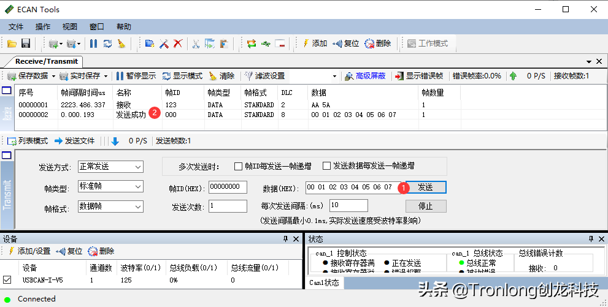Click 添加/设置 in device panel
This screenshot has height=307, width=608.
point(29,251)
